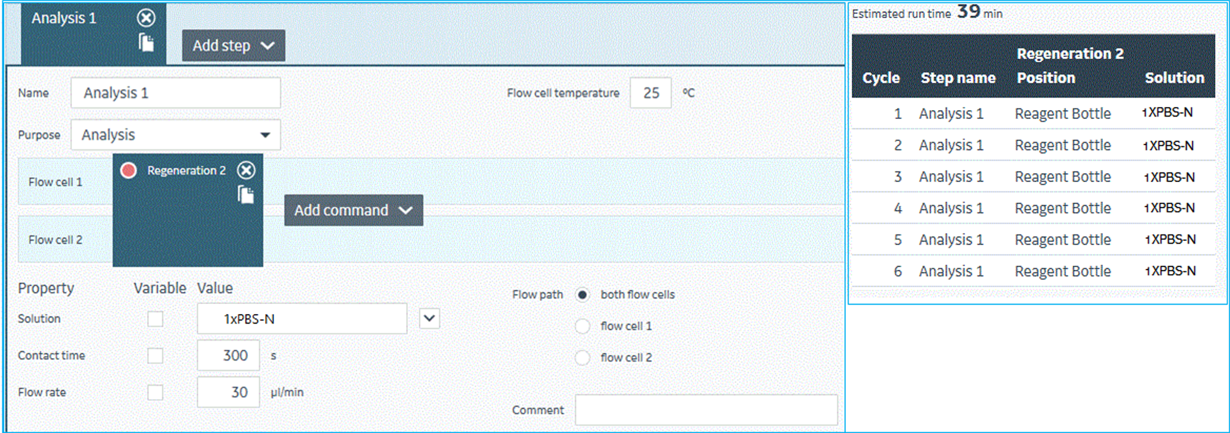Delete the Regeneration 2 command
The image size is (1230, 433).
[x=246, y=171]
